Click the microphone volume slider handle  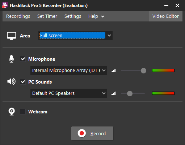[x=143, y=71]
